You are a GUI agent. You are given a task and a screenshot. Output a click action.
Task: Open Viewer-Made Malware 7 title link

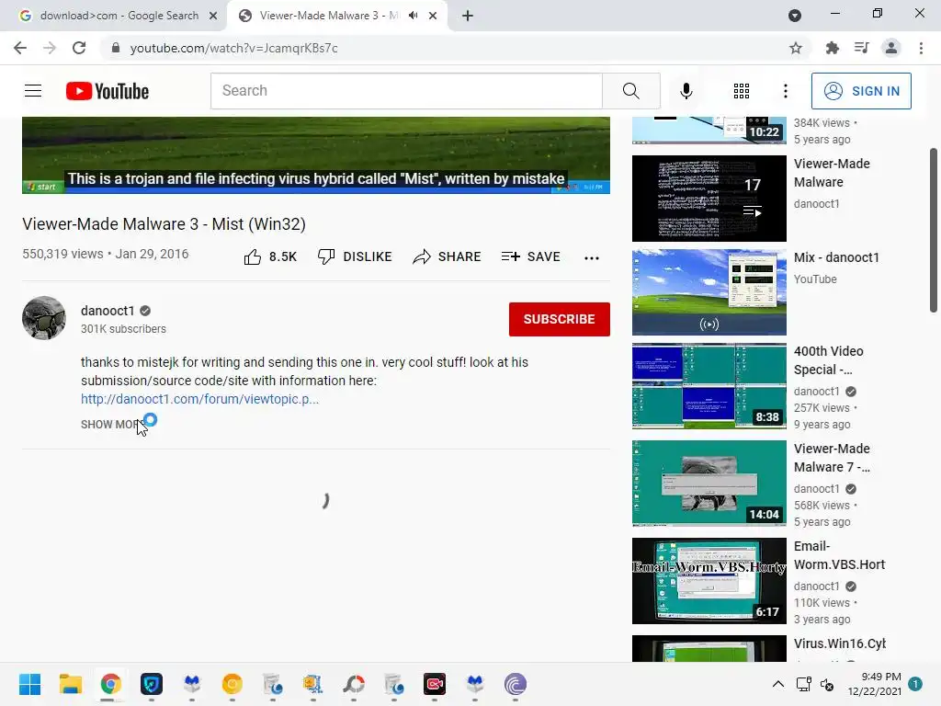[x=832, y=458]
